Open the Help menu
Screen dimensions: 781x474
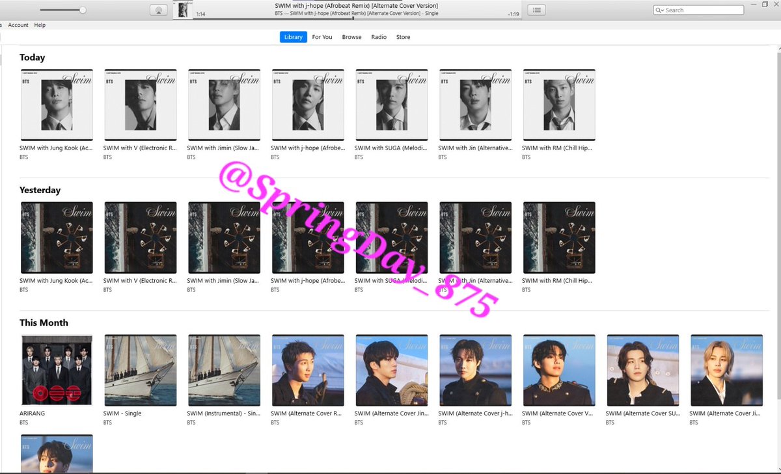pos(40,25)
